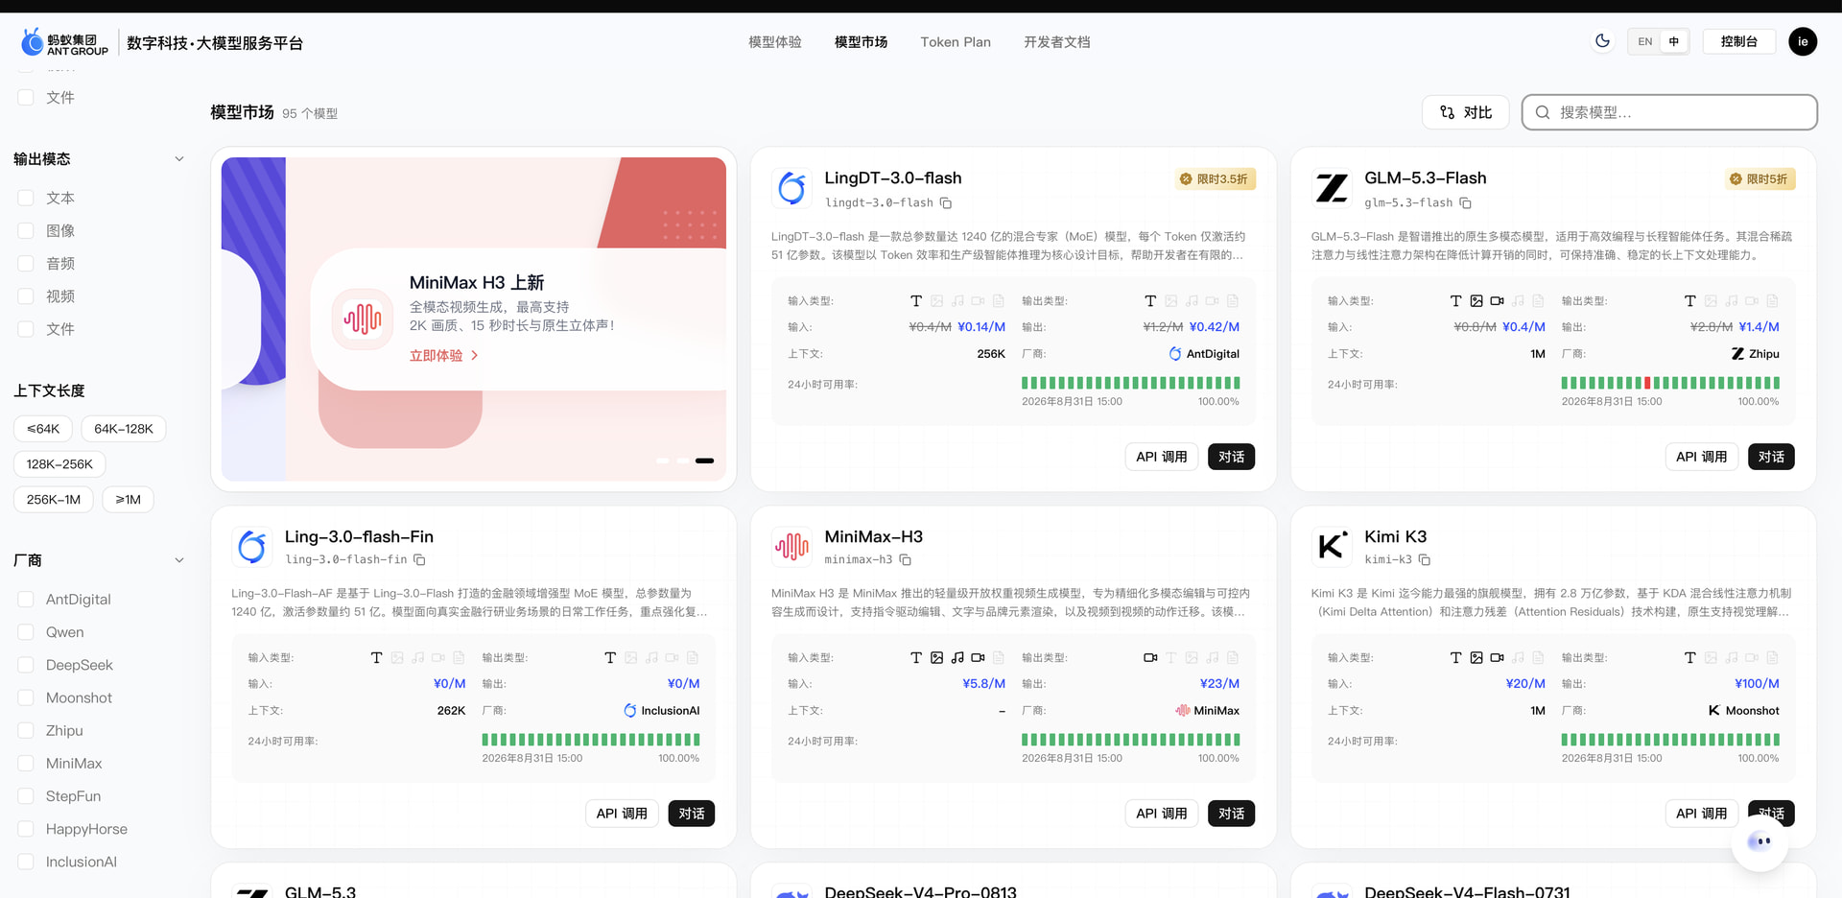The width and height of the screenshot is (1842, 898).
Task: Click the Zhipu vendor icon in GLM-5.3-Flash card
Action: tap(1737, 354)
